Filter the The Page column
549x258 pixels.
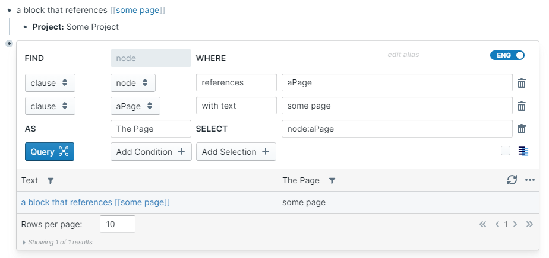coord(332,180)
